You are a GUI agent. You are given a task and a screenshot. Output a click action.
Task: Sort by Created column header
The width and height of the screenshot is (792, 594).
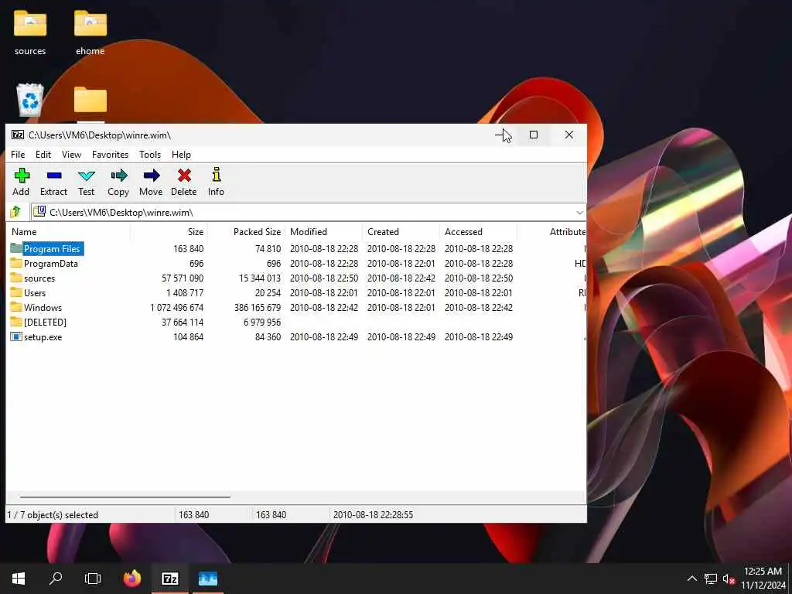pos(401,232)
